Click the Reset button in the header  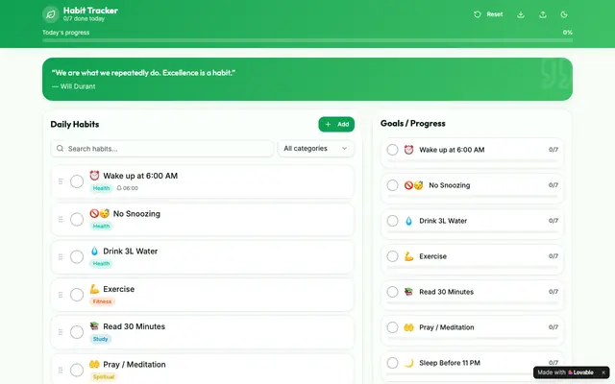488,14
